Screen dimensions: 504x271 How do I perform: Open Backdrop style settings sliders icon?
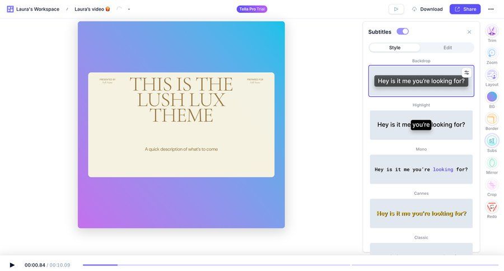click(466, 73)
